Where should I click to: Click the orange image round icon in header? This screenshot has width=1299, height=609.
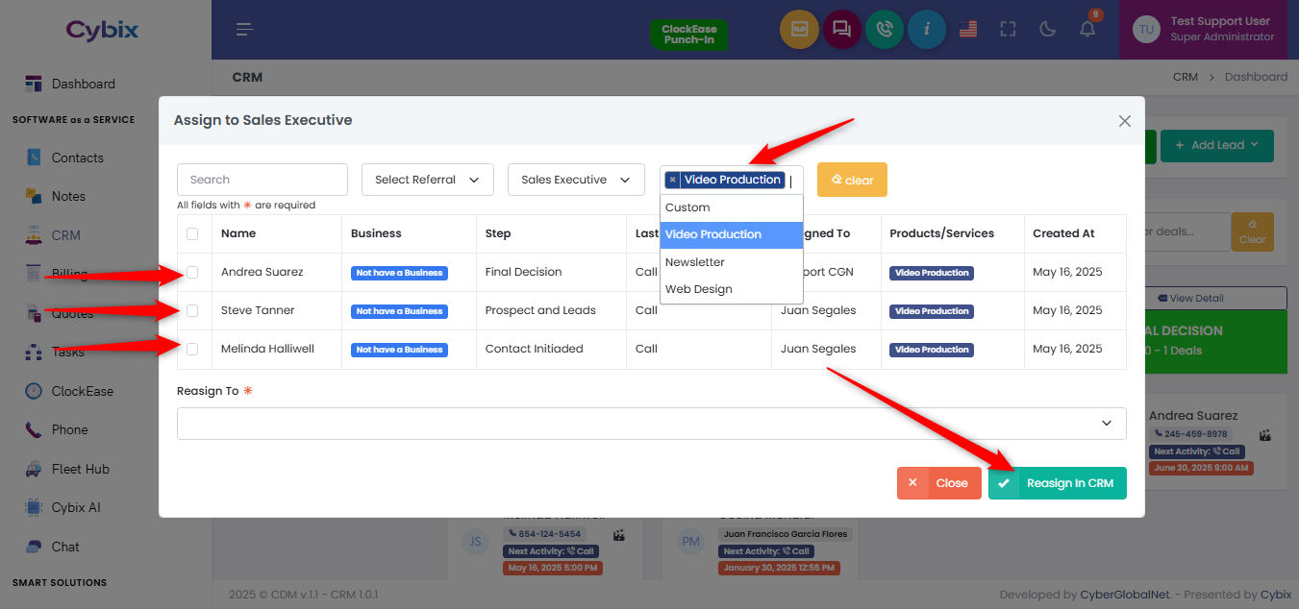[799, 29]
